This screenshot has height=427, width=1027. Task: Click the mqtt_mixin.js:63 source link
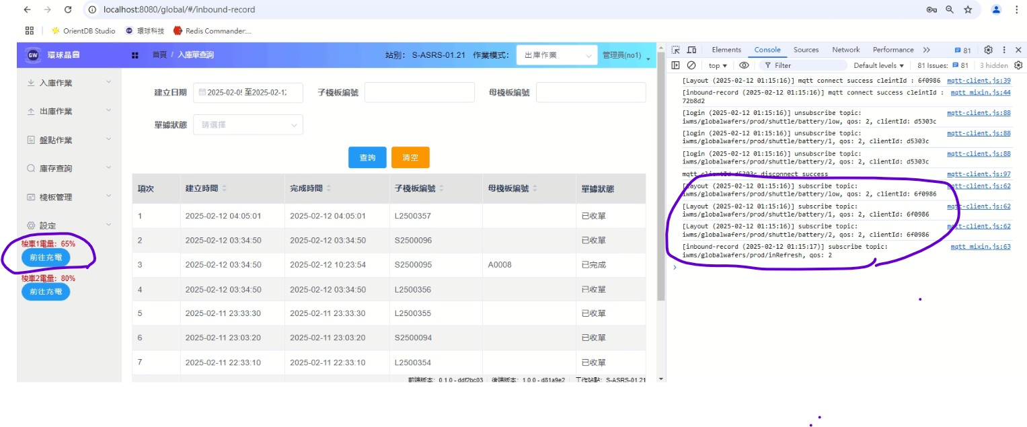(x=980, y=247)
